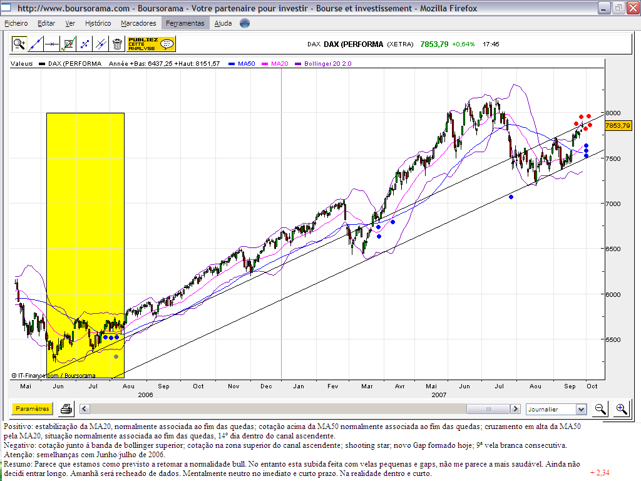This screenshot has height=481, width=641.
Task: Open the Marcadores menu
Action: pos(138,23)
